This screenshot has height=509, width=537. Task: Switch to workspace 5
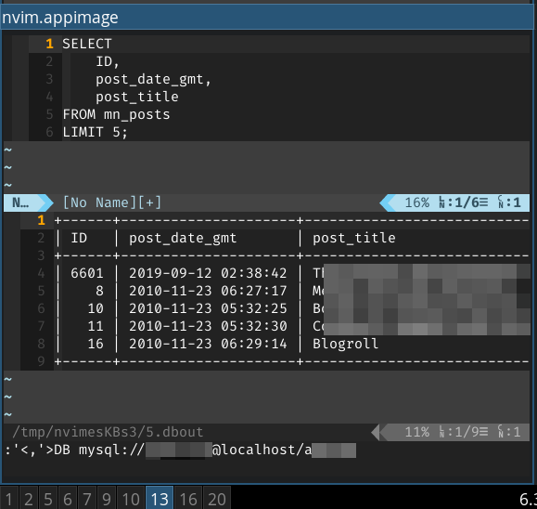tap(48, 499)
